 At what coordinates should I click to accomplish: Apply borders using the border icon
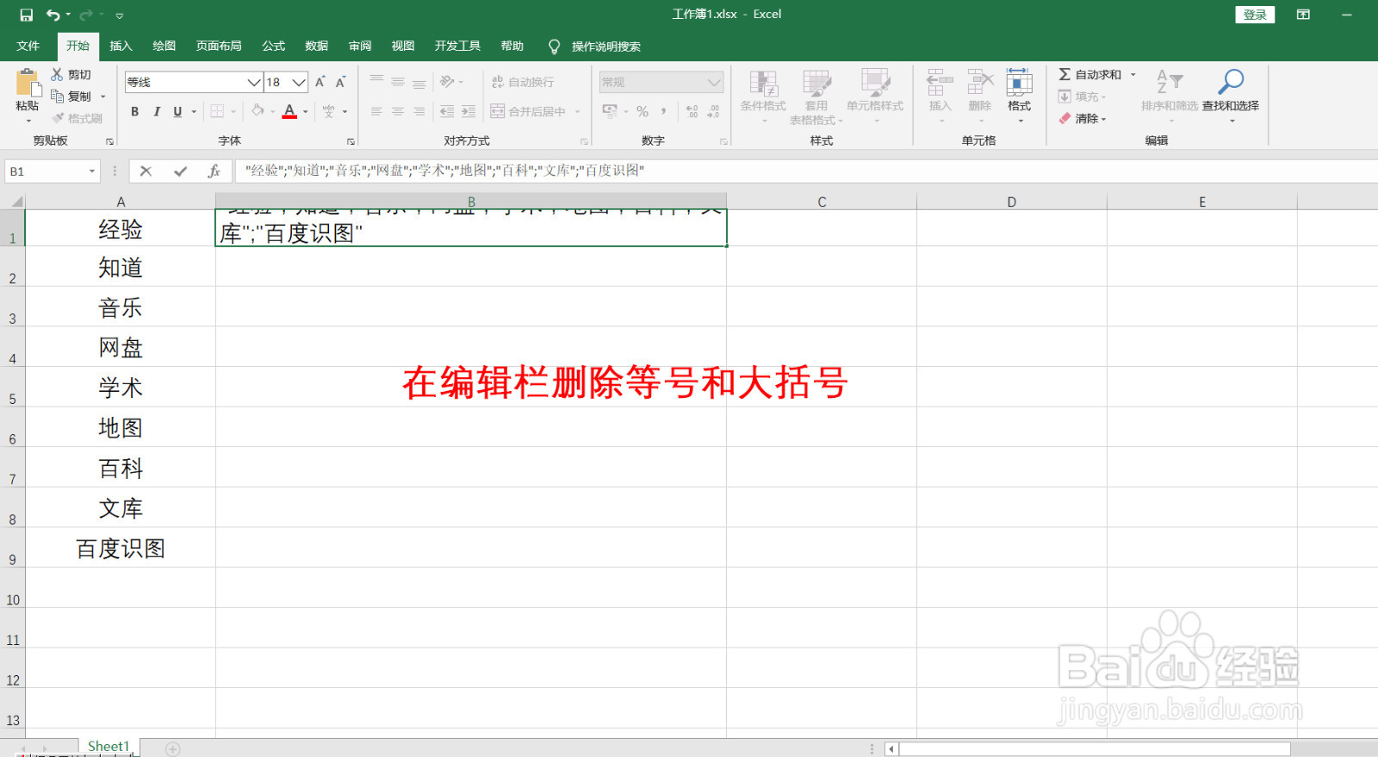(217, 111)
